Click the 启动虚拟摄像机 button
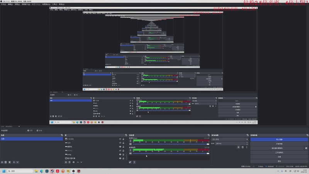This screenshot has height=174, width=309. [x=277, y=148]
